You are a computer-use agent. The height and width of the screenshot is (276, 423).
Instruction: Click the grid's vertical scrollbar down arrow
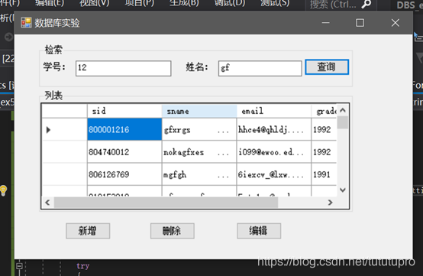tap(343, 190)
